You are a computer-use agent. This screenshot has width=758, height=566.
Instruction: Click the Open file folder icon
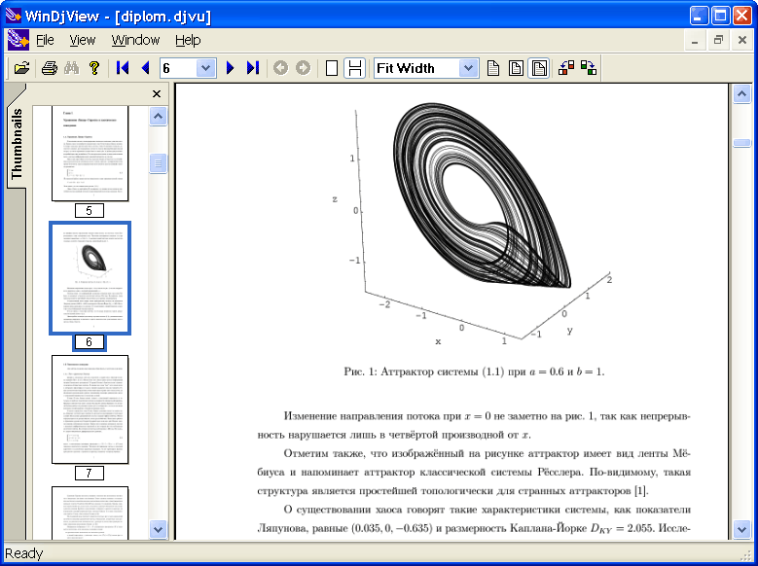[21, 68]
